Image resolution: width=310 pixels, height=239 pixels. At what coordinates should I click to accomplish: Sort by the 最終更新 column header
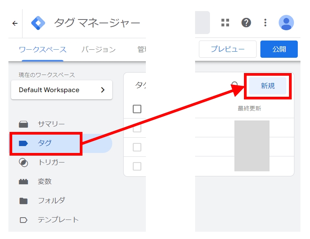tap(249, 109)
